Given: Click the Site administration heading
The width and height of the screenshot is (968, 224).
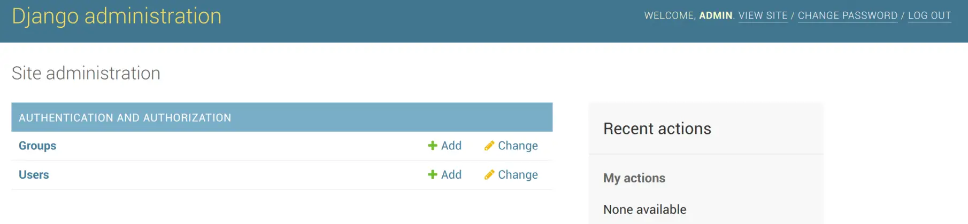Looking at the screenshot, I should click(x=86, y=73).
